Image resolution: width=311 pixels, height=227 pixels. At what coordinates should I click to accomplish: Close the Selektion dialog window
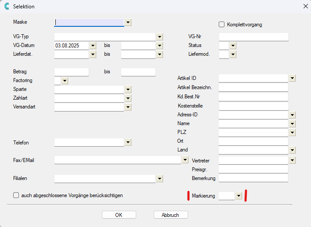[x=305, y=6]
